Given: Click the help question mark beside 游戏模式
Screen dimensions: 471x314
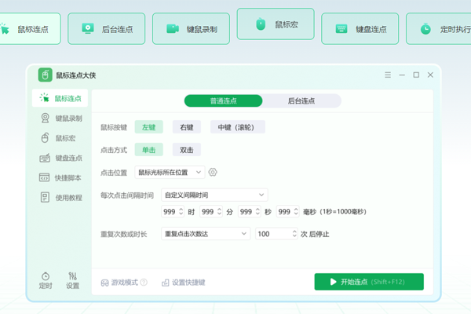Looking at the screenshot, I should pyautogui.click(x=144, y=282).
